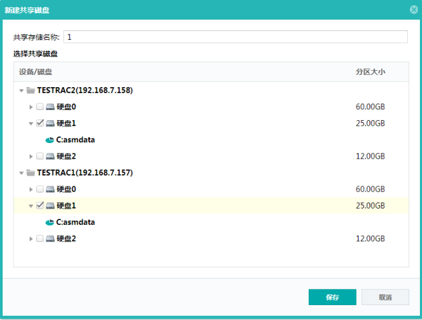Click the 硬盘0 disk icon under TESTRAC1
422x320 pixels.
pyautogui.click(x=50, y=189)
